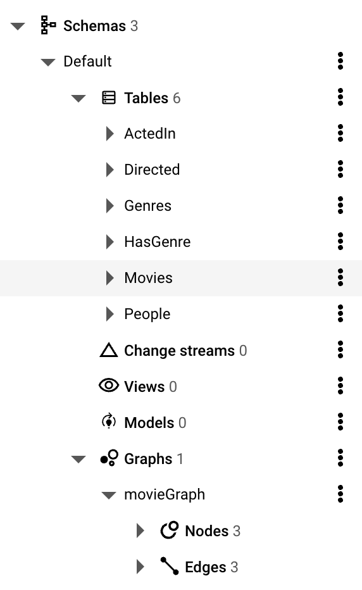The image size is (362, 590).
Task: Open the three-dot menu for Movies
Action: tap(340, 277)
